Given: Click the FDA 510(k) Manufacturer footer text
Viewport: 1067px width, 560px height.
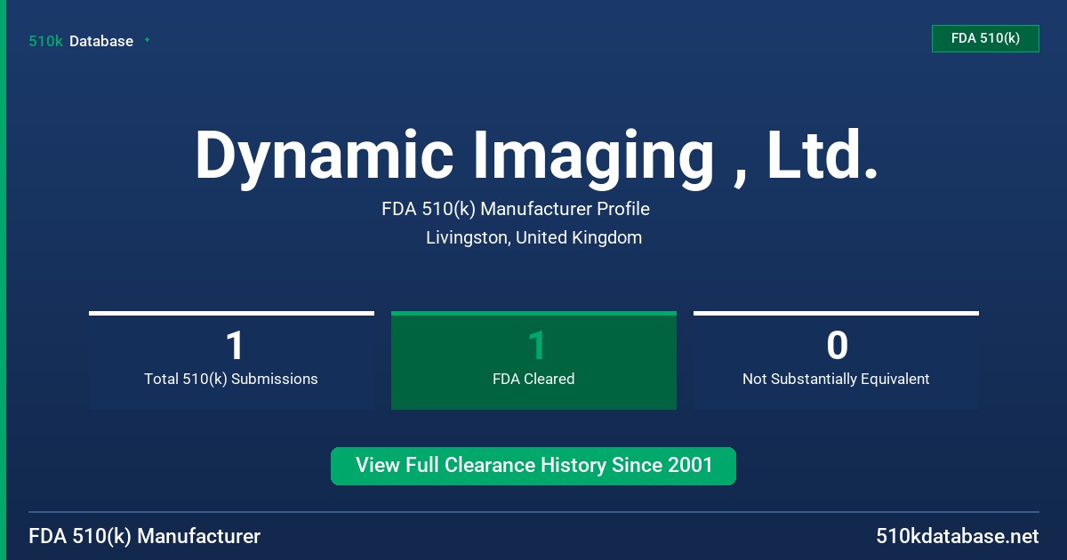Looking at the screenshot, I should tap(145, 536).
